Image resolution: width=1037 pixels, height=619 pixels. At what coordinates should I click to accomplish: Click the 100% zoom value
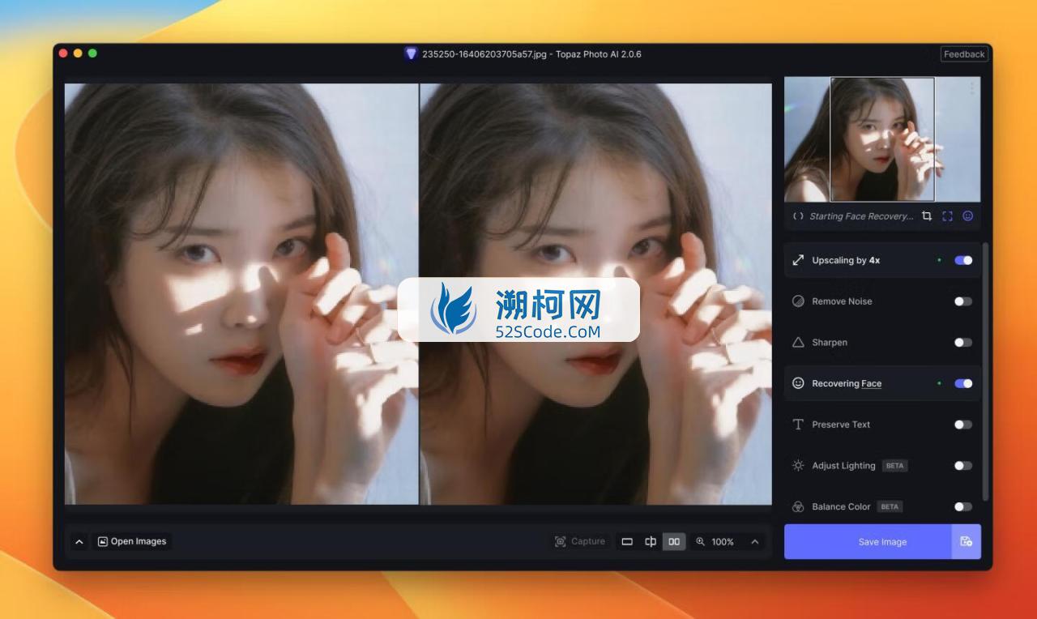point(723,542)
